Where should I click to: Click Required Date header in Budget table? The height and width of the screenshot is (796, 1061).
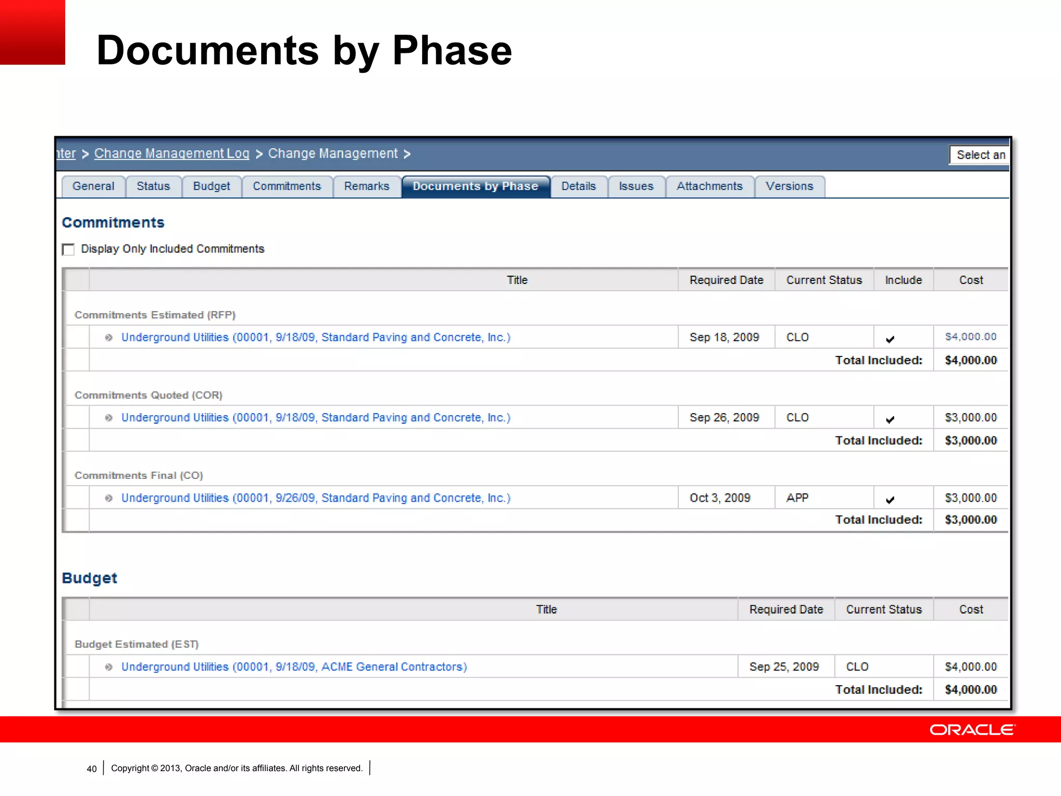coord(786,610)
